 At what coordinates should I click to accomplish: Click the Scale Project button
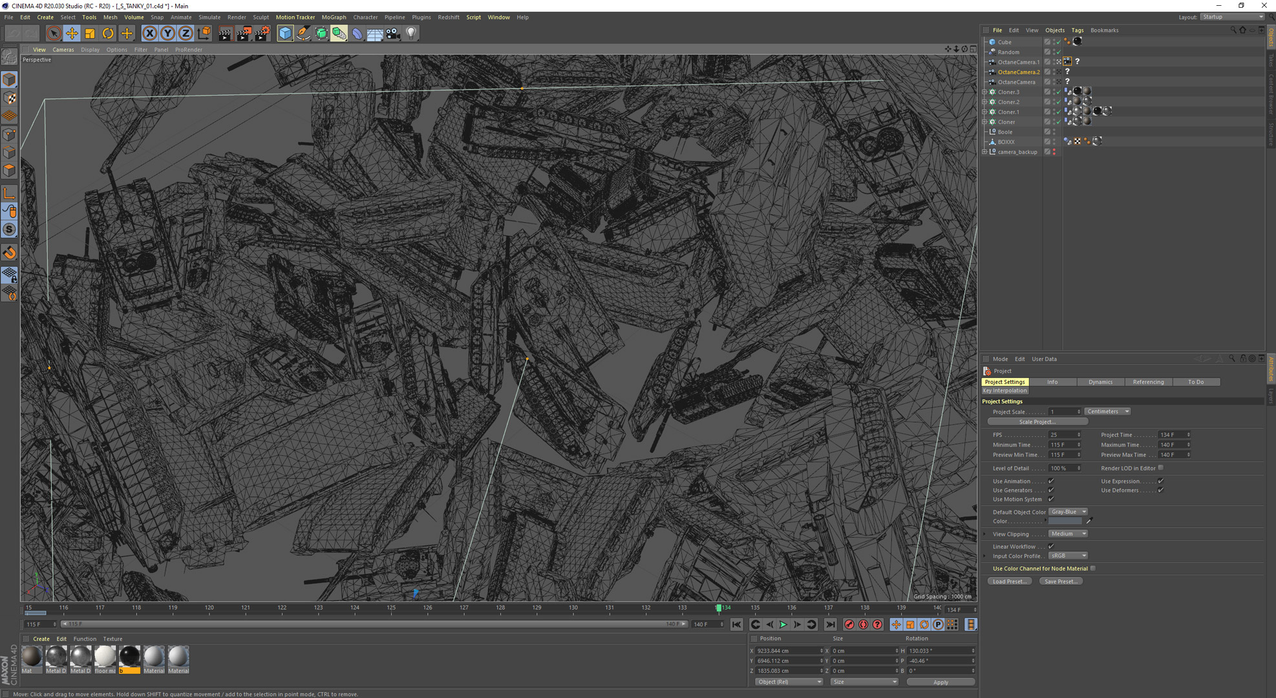pyautogui.click(x=1037, y=422)
